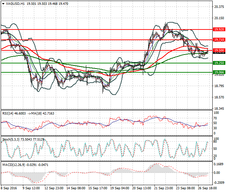Screen dimensions: 226x192
Task: Select the 19.920 red price level label
Action: [219, 29]
